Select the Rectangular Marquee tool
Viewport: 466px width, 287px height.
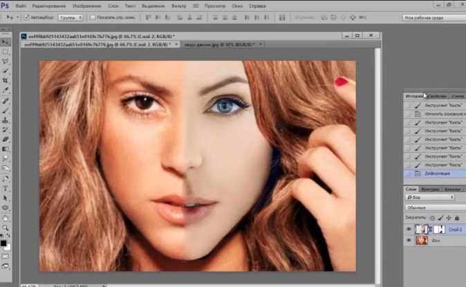[6, 52]
